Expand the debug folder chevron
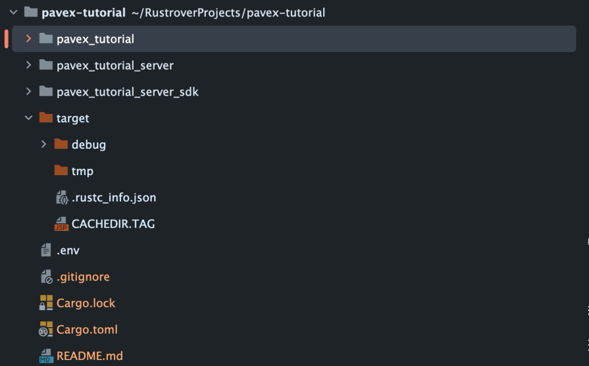 coord(43,144)
